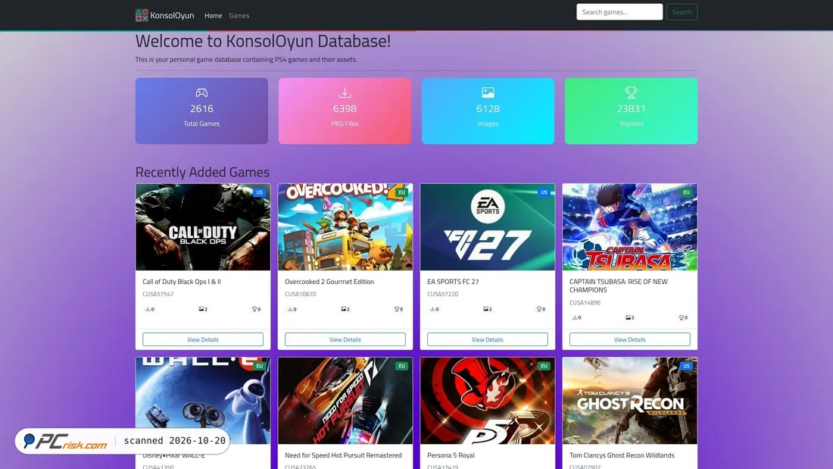Click trophy count icon on Captain Tsubasa card
This screenshot has width=833, height=469.
point(682,317)
